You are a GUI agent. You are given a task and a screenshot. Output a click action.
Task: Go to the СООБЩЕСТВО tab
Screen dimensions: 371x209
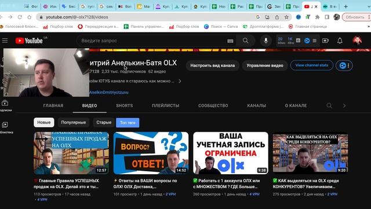213,106
